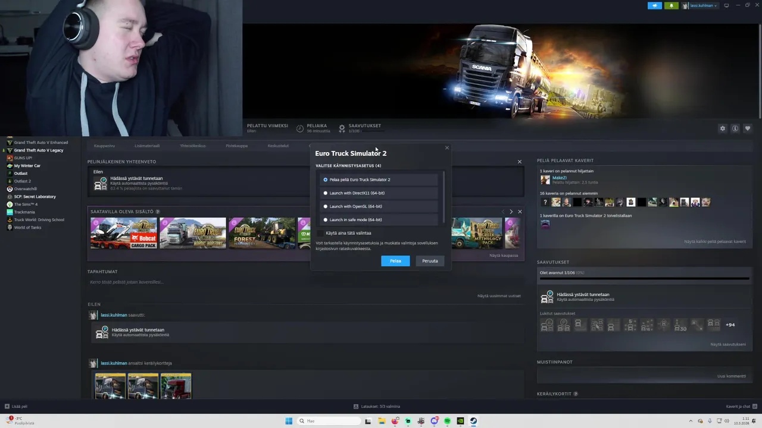Viewport: 762px width, 428px height.
Task: Show game info icon
Action: coord(735,128)
